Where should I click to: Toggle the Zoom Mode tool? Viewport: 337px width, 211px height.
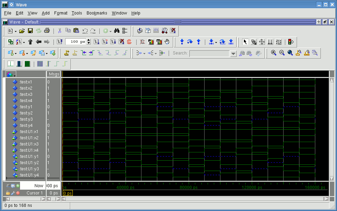pos(254,42)
